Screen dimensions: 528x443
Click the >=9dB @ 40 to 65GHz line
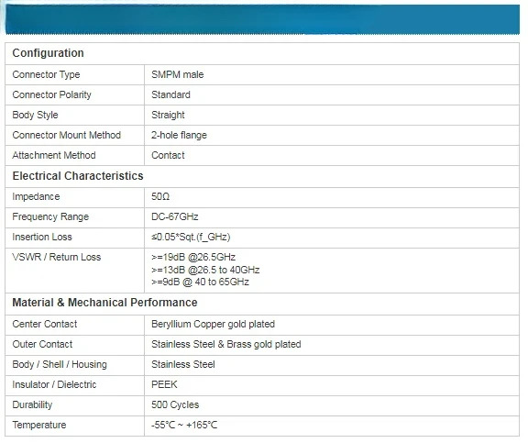(200, 282)
